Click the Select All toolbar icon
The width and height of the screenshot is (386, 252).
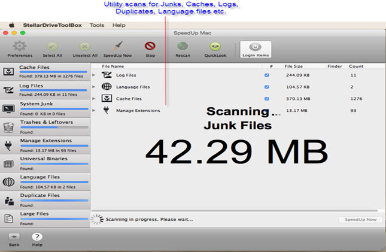pyautogui.click(x=52, y=46)
